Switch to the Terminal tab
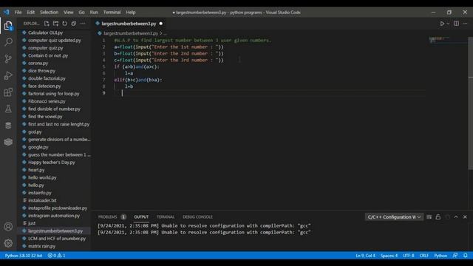Screen dimensions: 473x266 click(166, 216)
